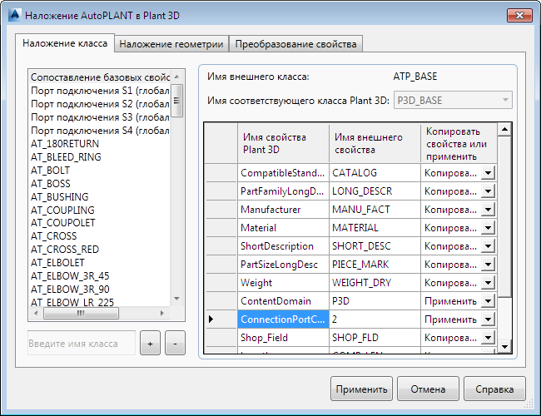This screenshot has width=541, height=416.
Task: Open dropdown in Shop_Field row
Action: [x=489, y=337]
